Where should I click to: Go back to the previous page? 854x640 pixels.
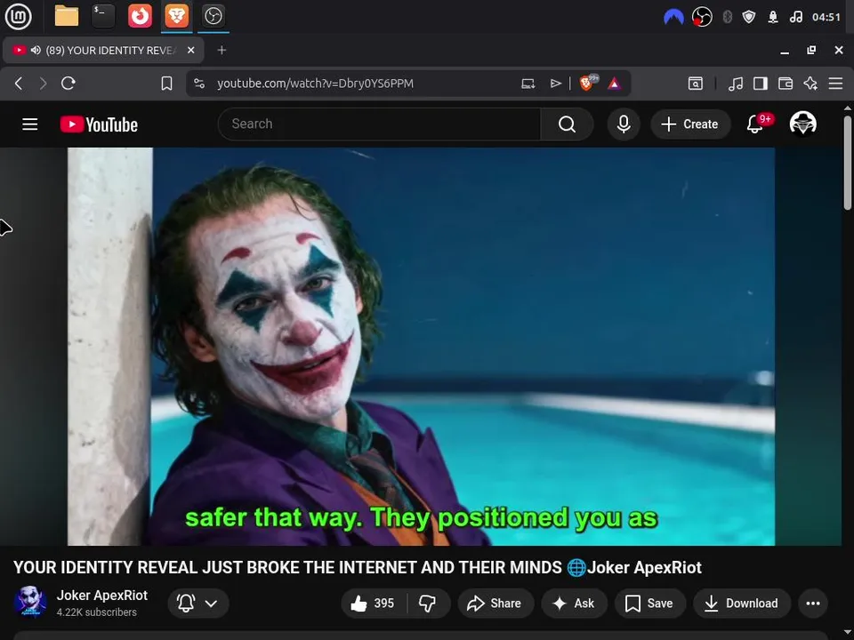19,84
